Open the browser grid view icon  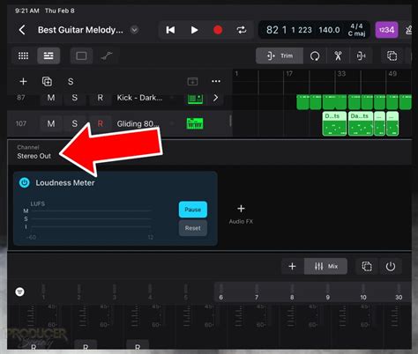[x=24, y=55]
